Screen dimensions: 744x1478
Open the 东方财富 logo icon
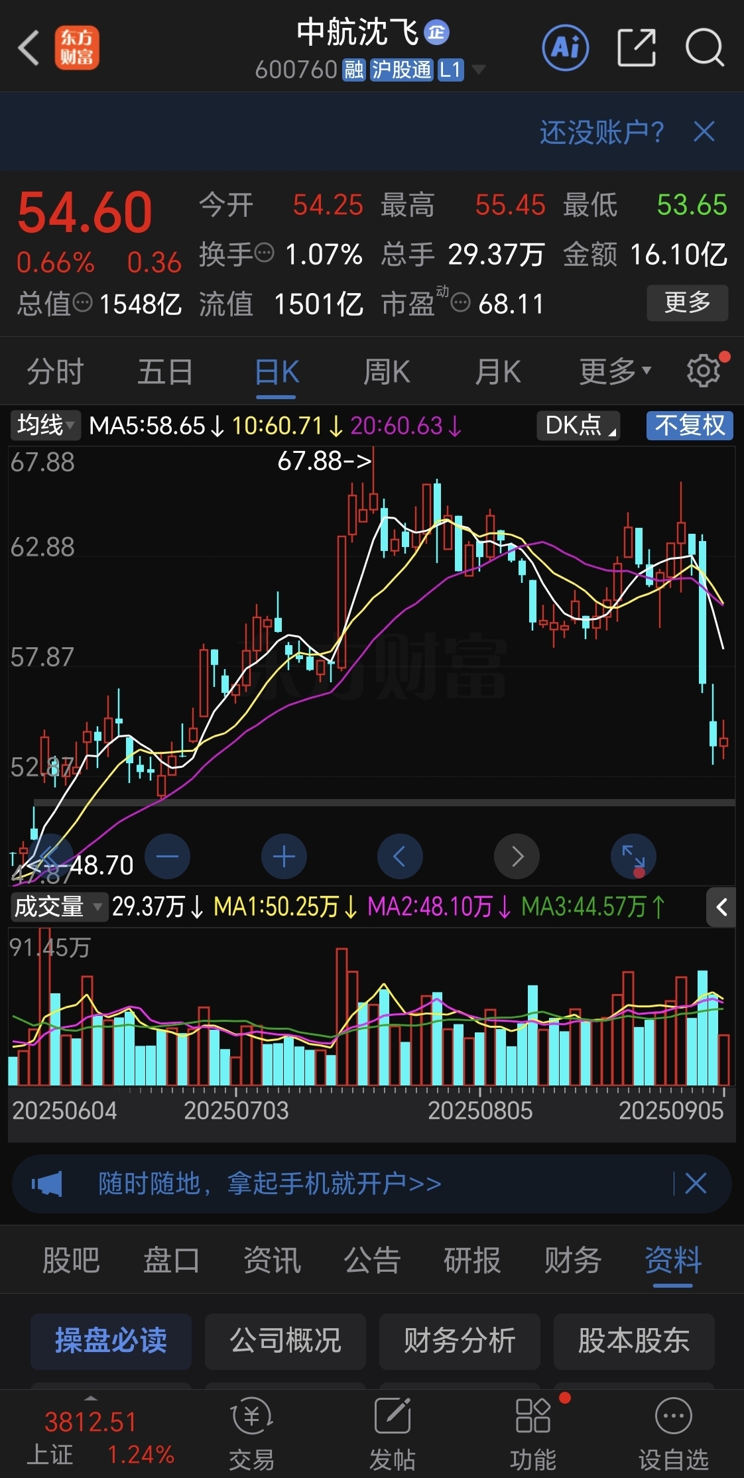coord(77,48)
